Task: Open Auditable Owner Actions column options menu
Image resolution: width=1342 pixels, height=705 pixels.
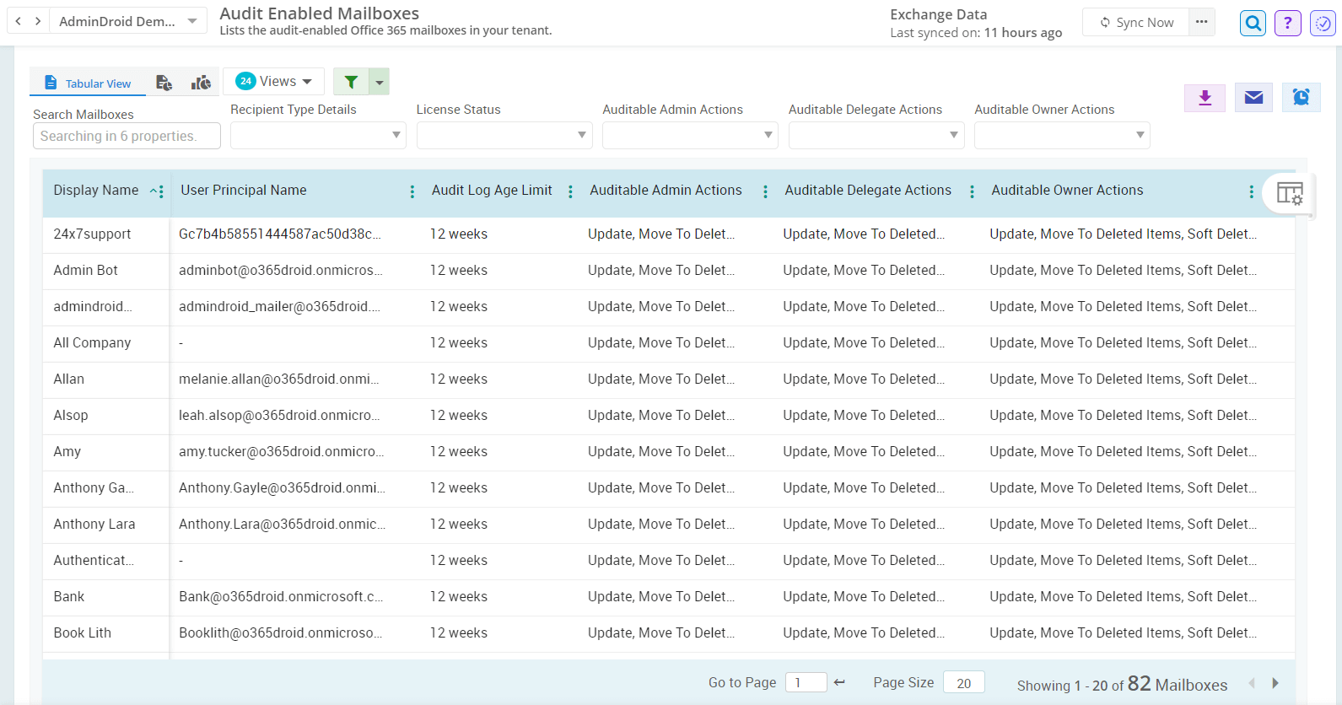Action: point(1252,191)
